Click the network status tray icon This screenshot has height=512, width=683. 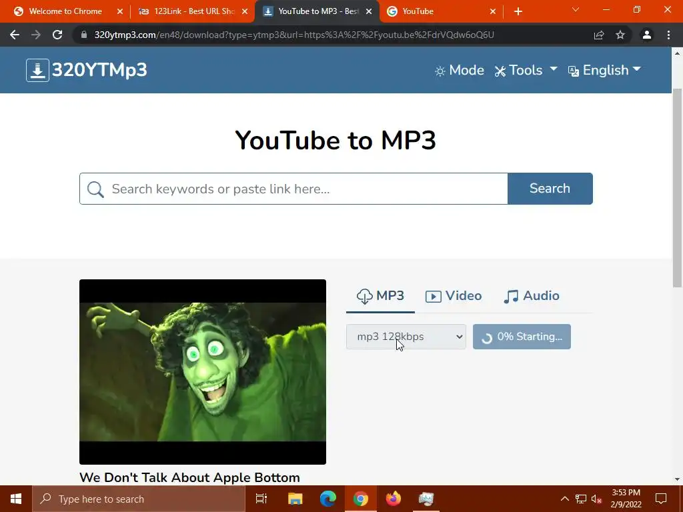(x=581, y=499)
